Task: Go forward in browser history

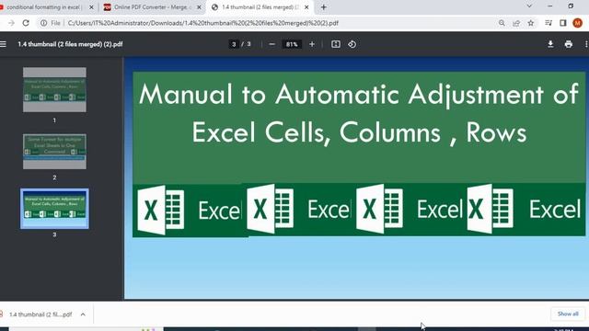Action: click(x=11, y=23)
